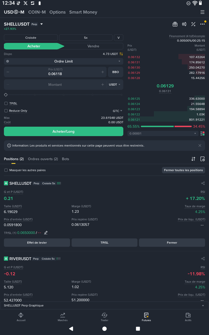The height and width of the screenshot is (335, 209).
Task: Go to Marchés in bottom navigation
Action: (x=63, y=317)
